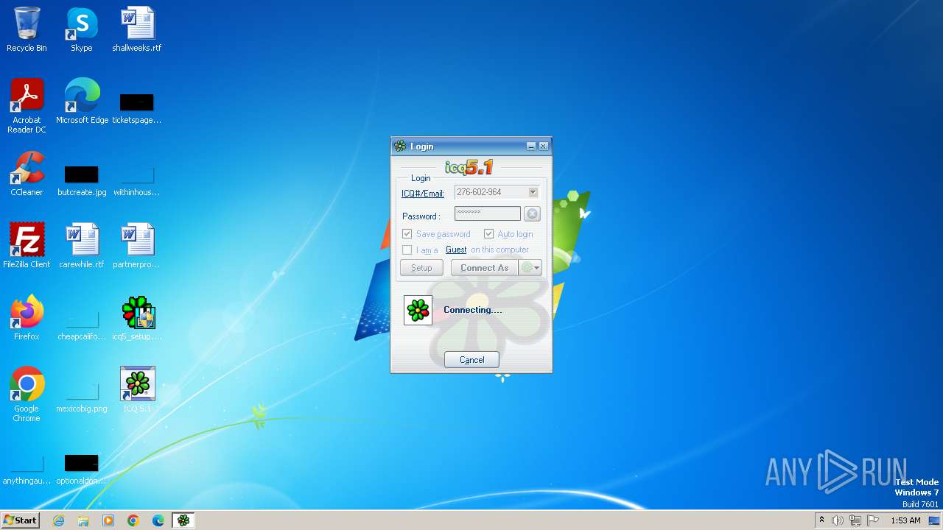
Task: Select the butcreate.jpg file icon
Action: pyautogui.click(x=82, y=180)
